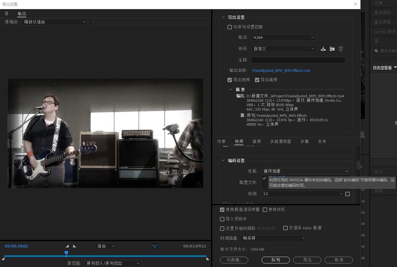Viewport: 397px width, 267px height.
Task: Close the export settings dialog
Action: pyautogui.click(x=356, y=4)
